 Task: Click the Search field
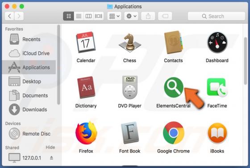pos(217,16)
